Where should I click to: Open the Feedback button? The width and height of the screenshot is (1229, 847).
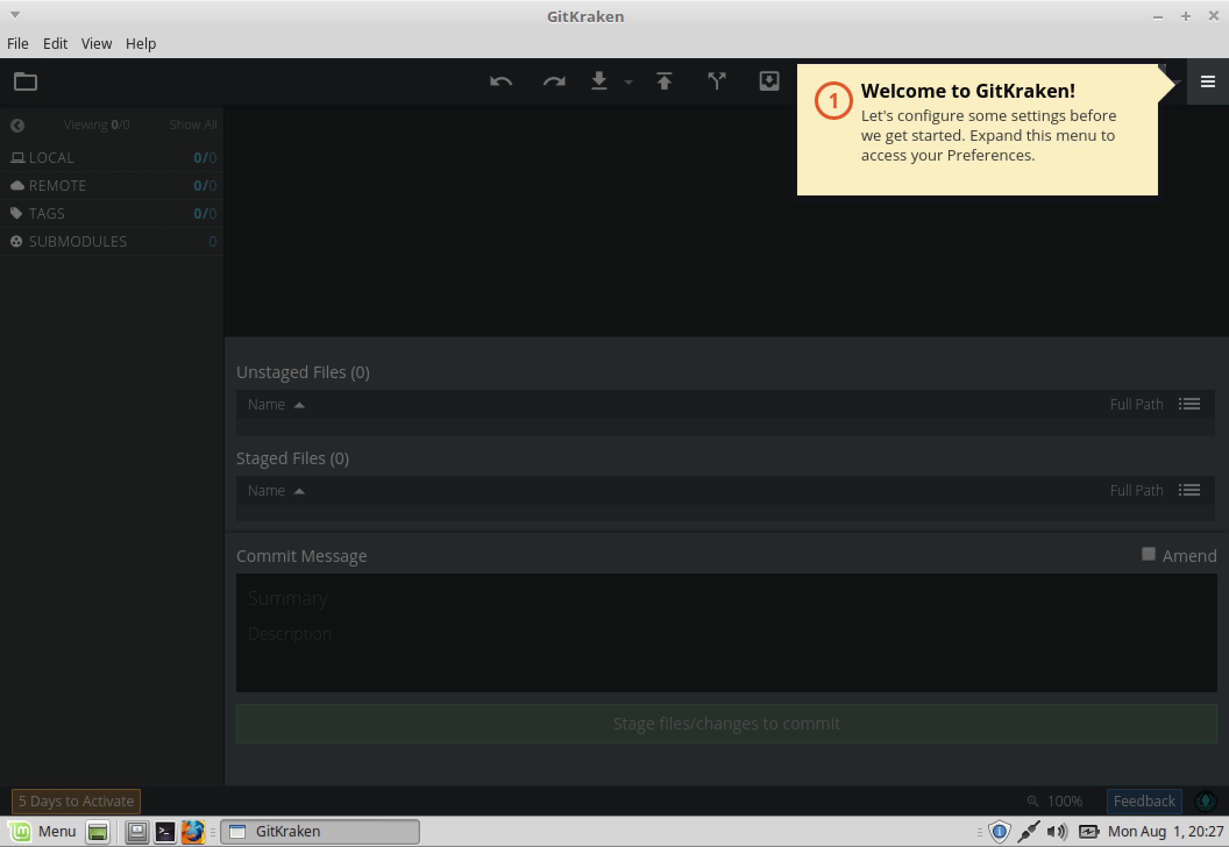click(x=1144, y=801)
